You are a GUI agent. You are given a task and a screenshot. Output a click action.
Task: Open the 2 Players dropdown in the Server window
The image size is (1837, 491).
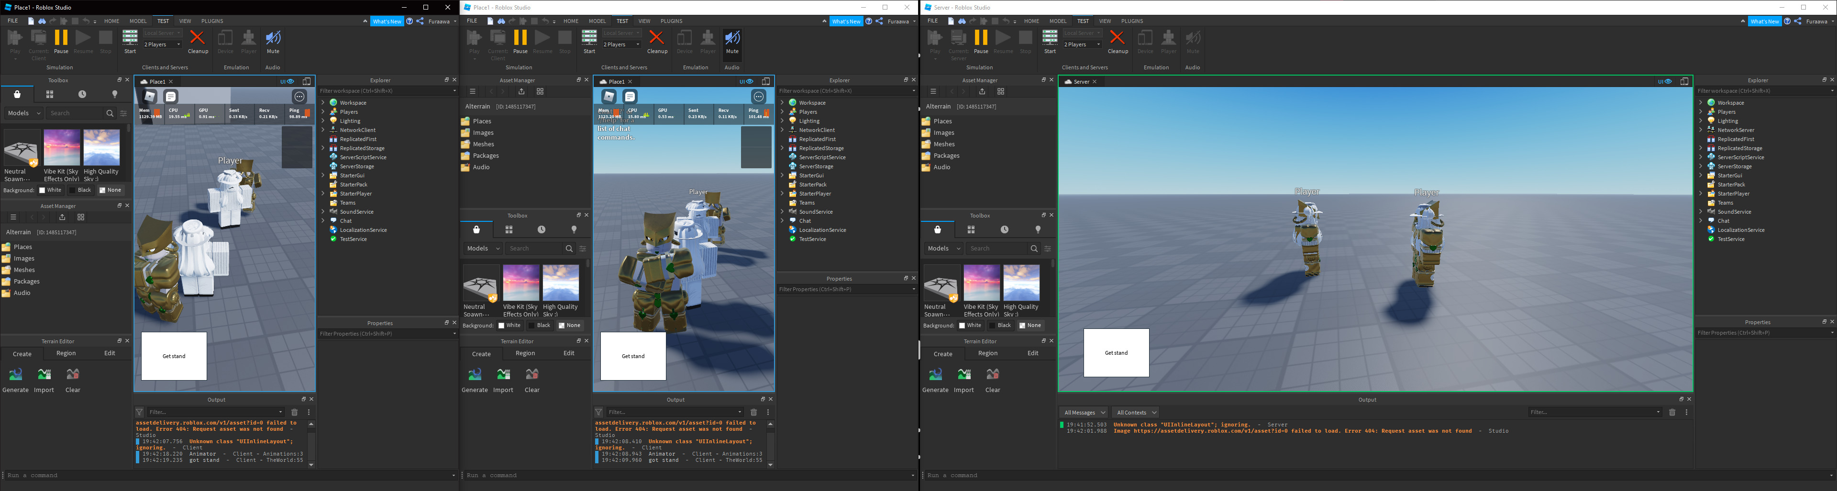[x=1083, y=44]
